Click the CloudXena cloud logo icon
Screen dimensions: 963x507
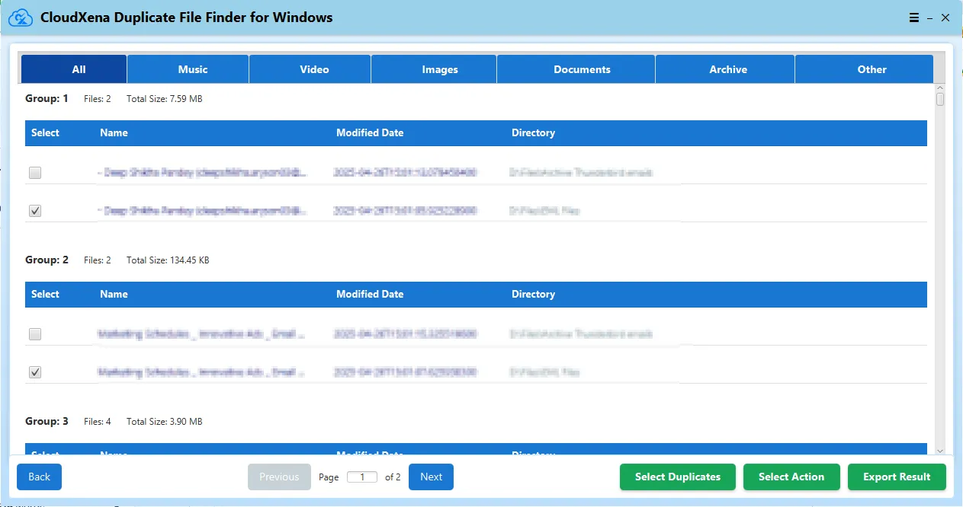tap(20, 18)
